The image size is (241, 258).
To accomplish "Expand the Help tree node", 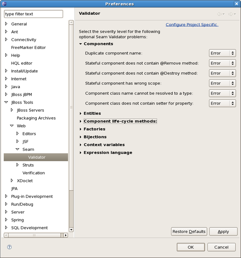I will click(x=6, y=55).
